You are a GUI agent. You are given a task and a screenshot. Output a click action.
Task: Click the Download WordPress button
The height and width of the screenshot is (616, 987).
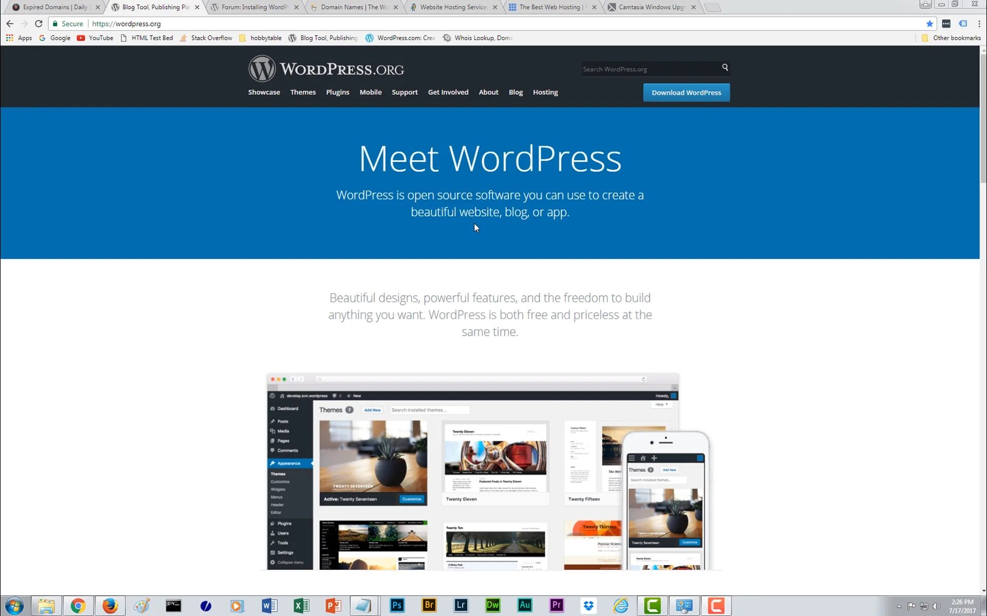click(x=685, y=92)
